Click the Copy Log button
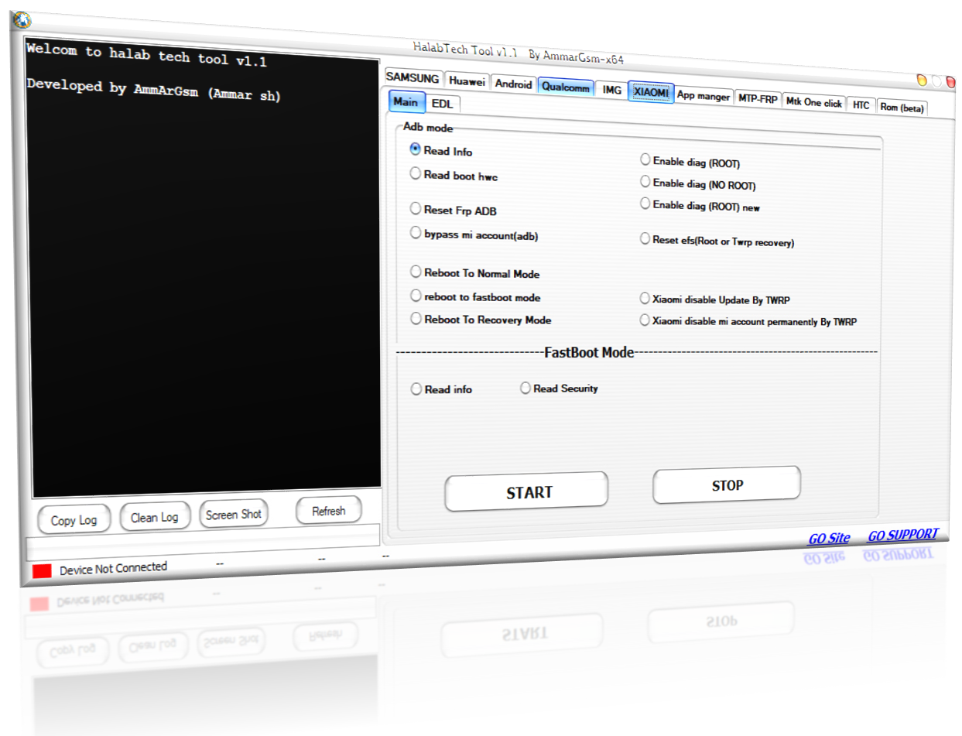Viewport: 962px width, 736px height. click(x=74, y=520)
